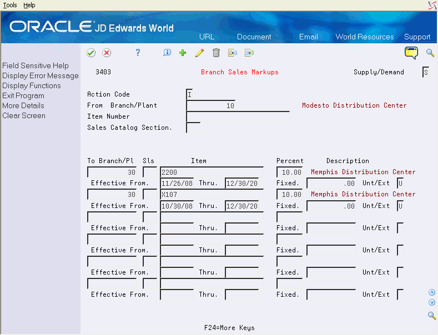Click the From Branch/Plant field
The height and width of the screenshot is (335, 438).
coord(210,105)
